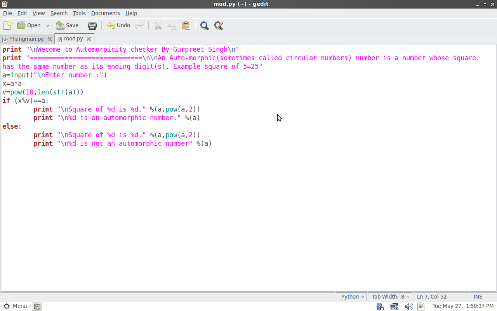Open the Tools menu
The height and width of the screenshot is (311, 497).
79,13
